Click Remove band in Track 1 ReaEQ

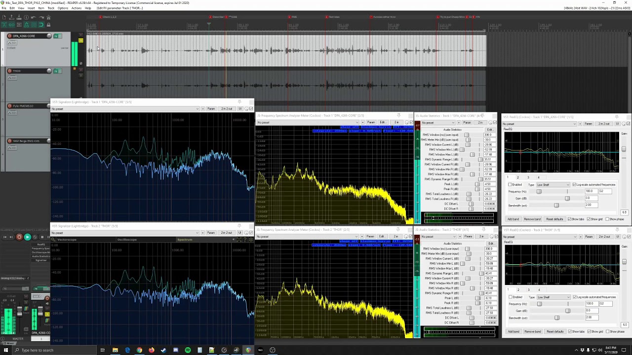coord(532,219)
